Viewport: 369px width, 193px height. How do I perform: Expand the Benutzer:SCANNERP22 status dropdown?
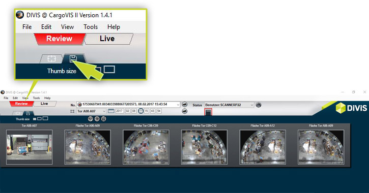point(252,105)
